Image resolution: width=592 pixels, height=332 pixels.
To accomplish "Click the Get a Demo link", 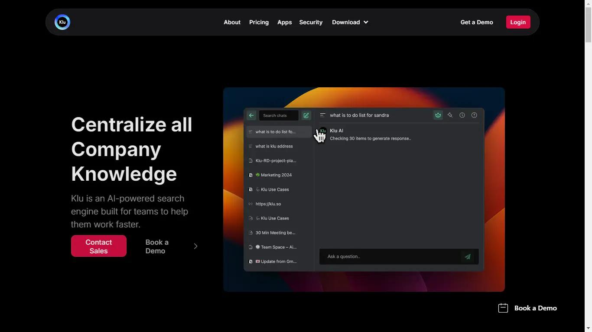I will [477, 22].
